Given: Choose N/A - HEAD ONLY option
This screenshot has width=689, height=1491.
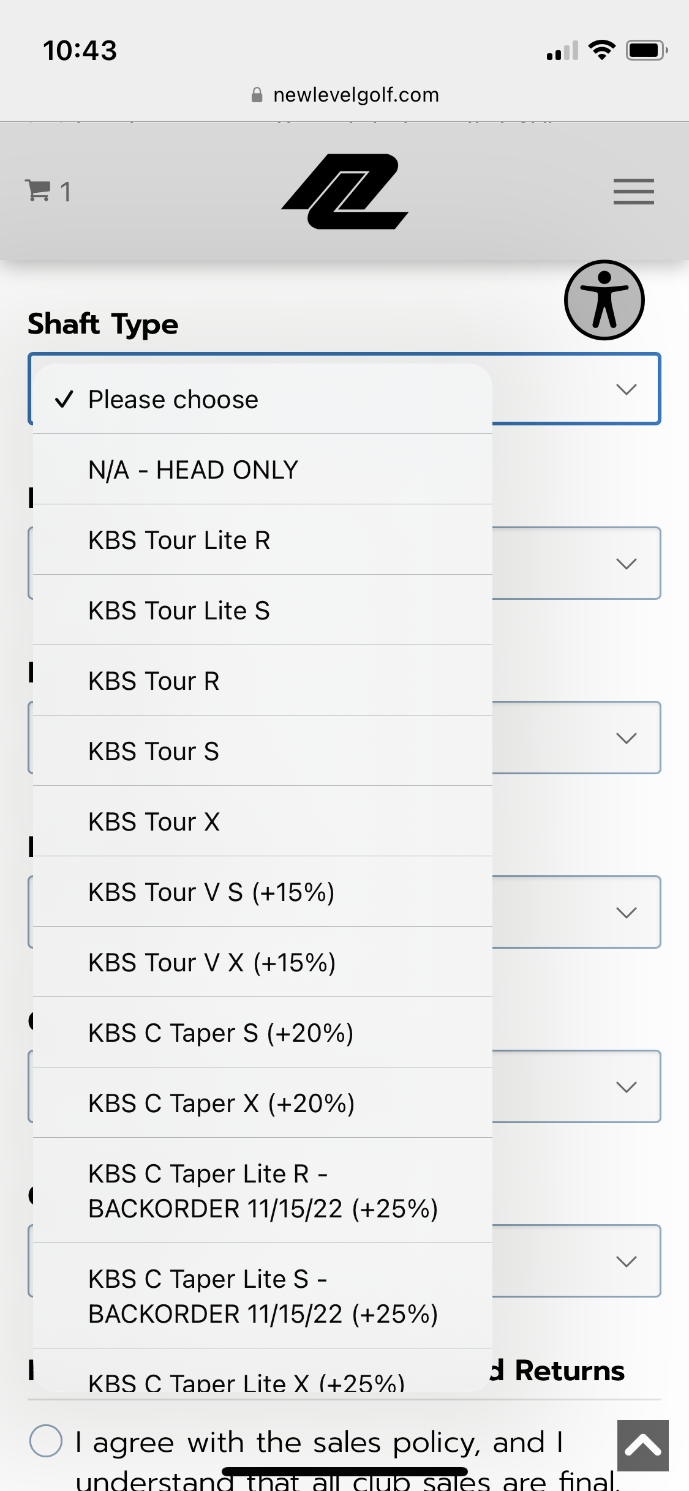Looking at the screenshot, I should point(194,470).
